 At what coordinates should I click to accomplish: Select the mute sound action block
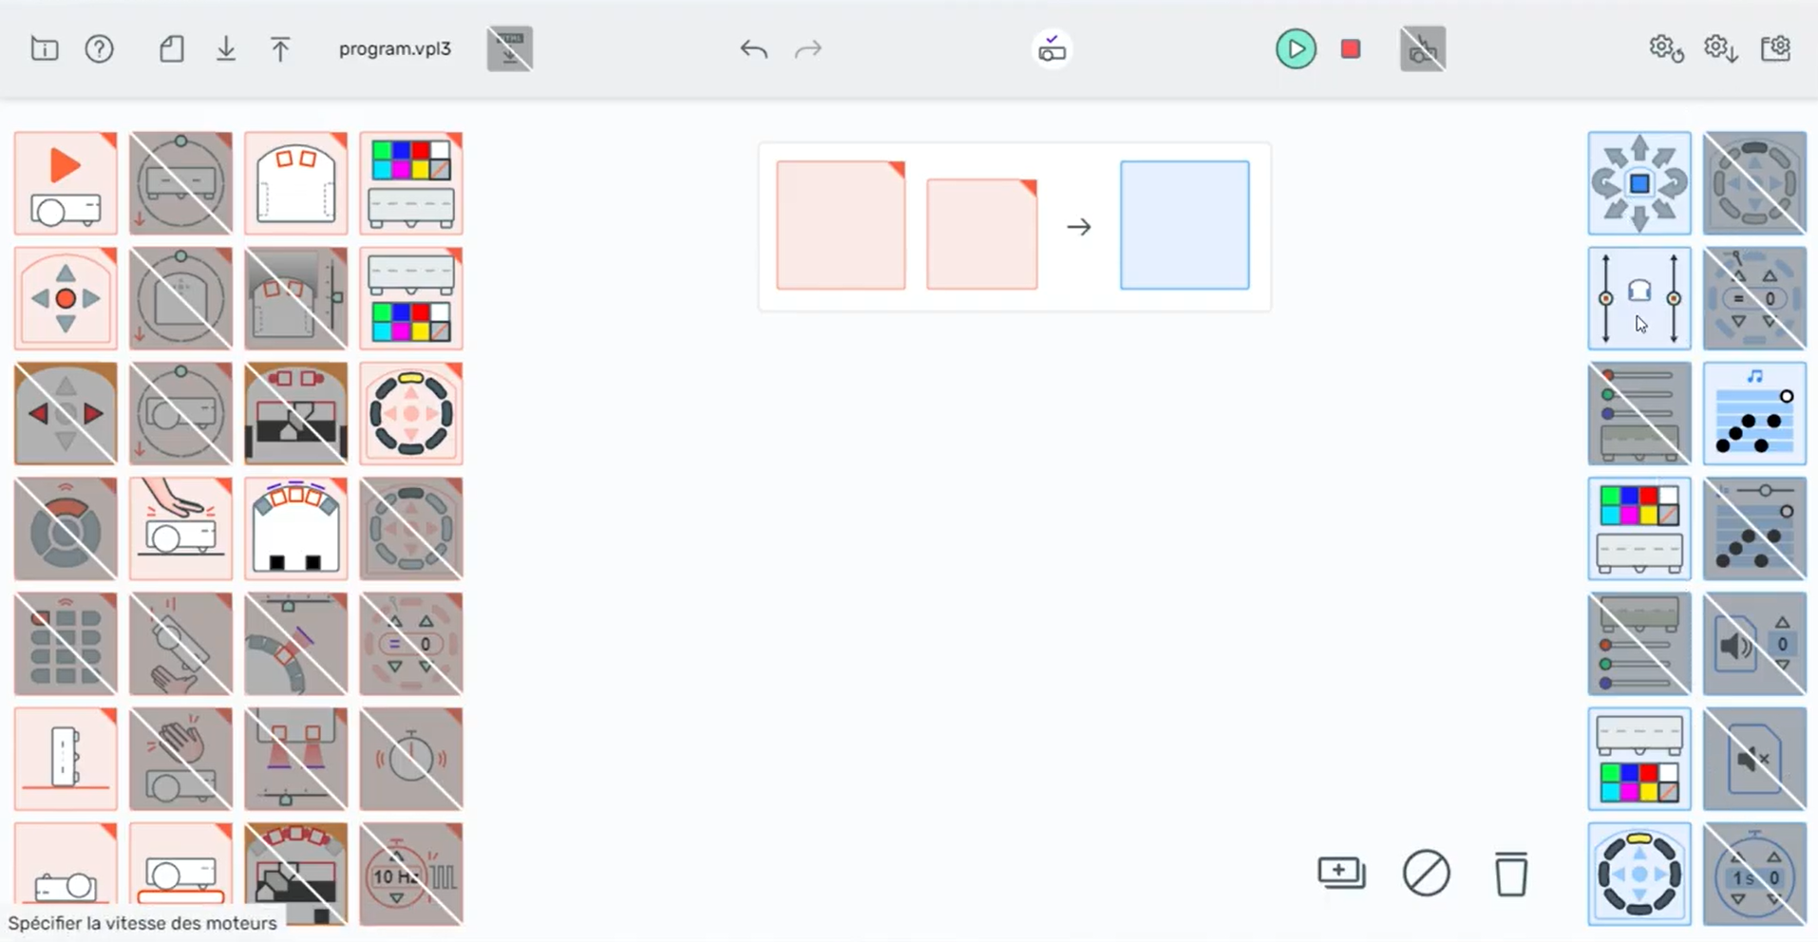pyautogui.click(x=1754, y=760)
